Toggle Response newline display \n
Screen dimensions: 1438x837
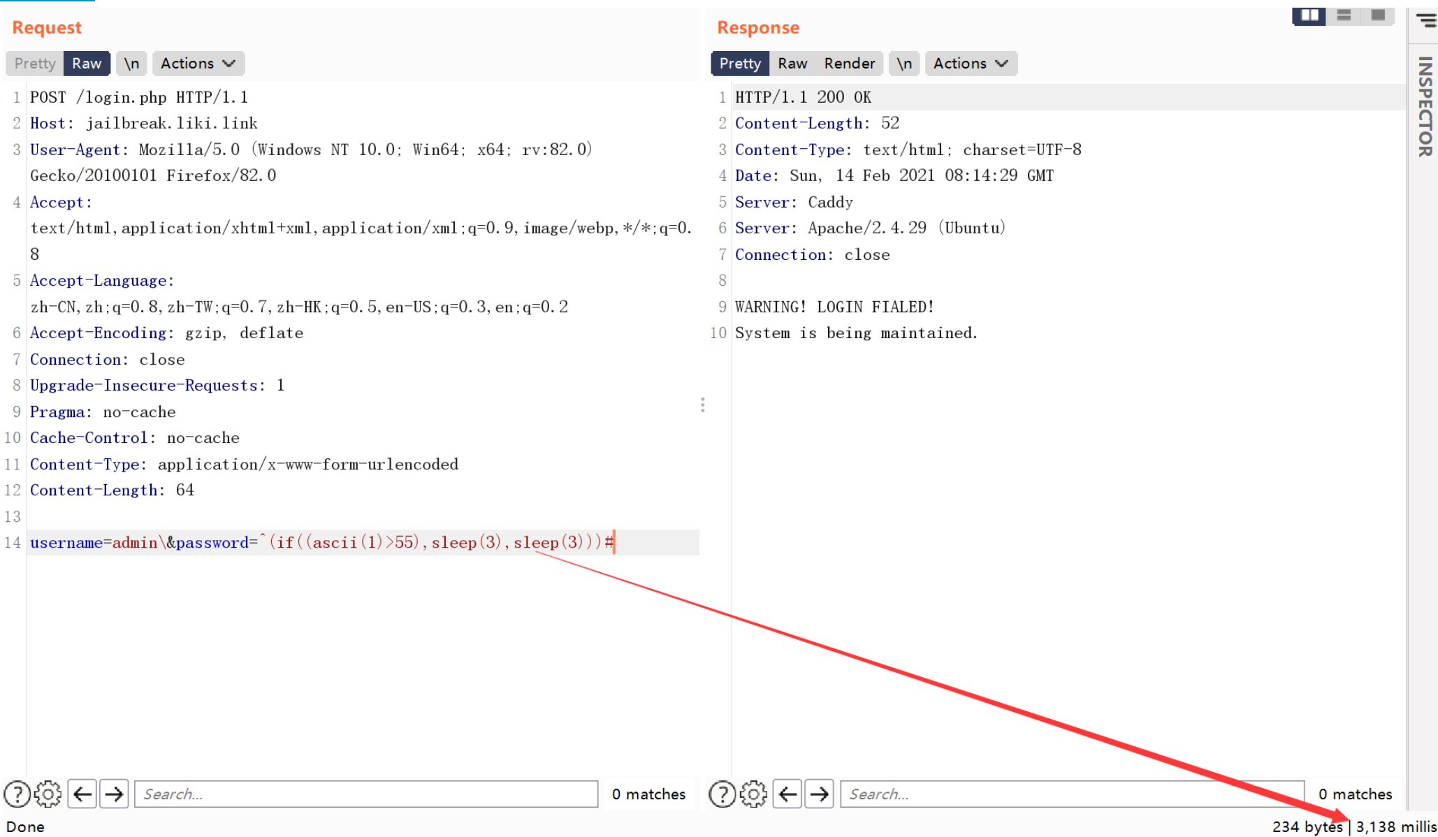[904, 64]
